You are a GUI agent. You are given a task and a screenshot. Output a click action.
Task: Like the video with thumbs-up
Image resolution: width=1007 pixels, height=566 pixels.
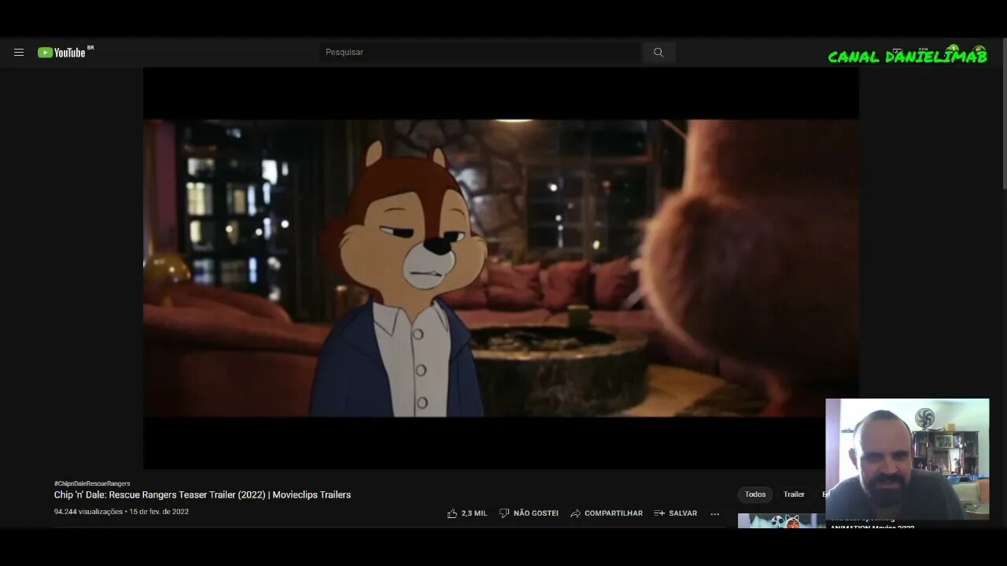[467, 513]
